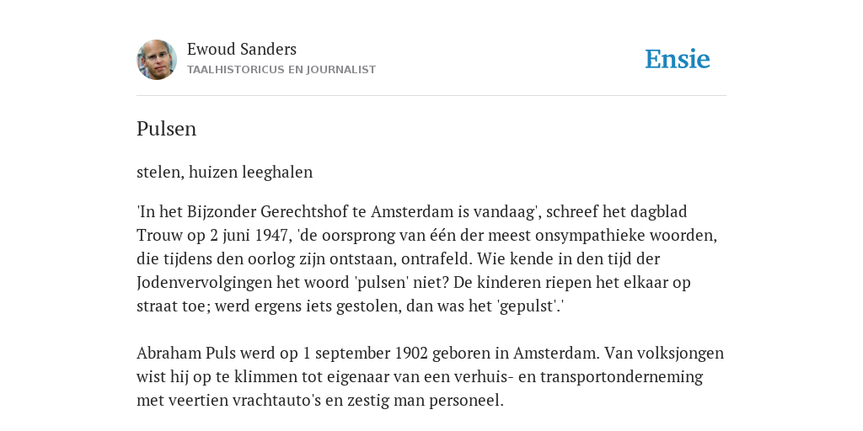
Task: Click the word 'transportonderneming'
Action: tap(621, 377)
